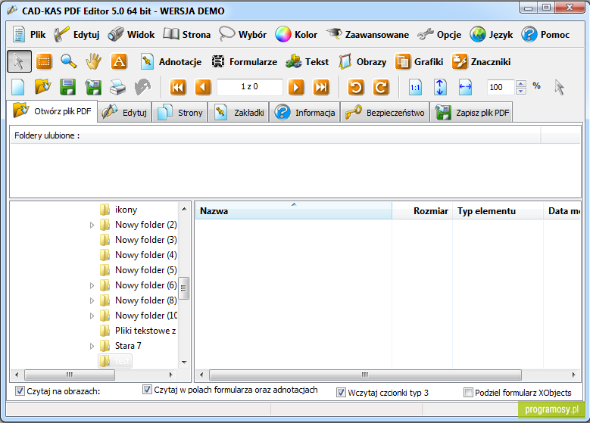
Task: Rotate page counter-clockwise
Action: 356,87
